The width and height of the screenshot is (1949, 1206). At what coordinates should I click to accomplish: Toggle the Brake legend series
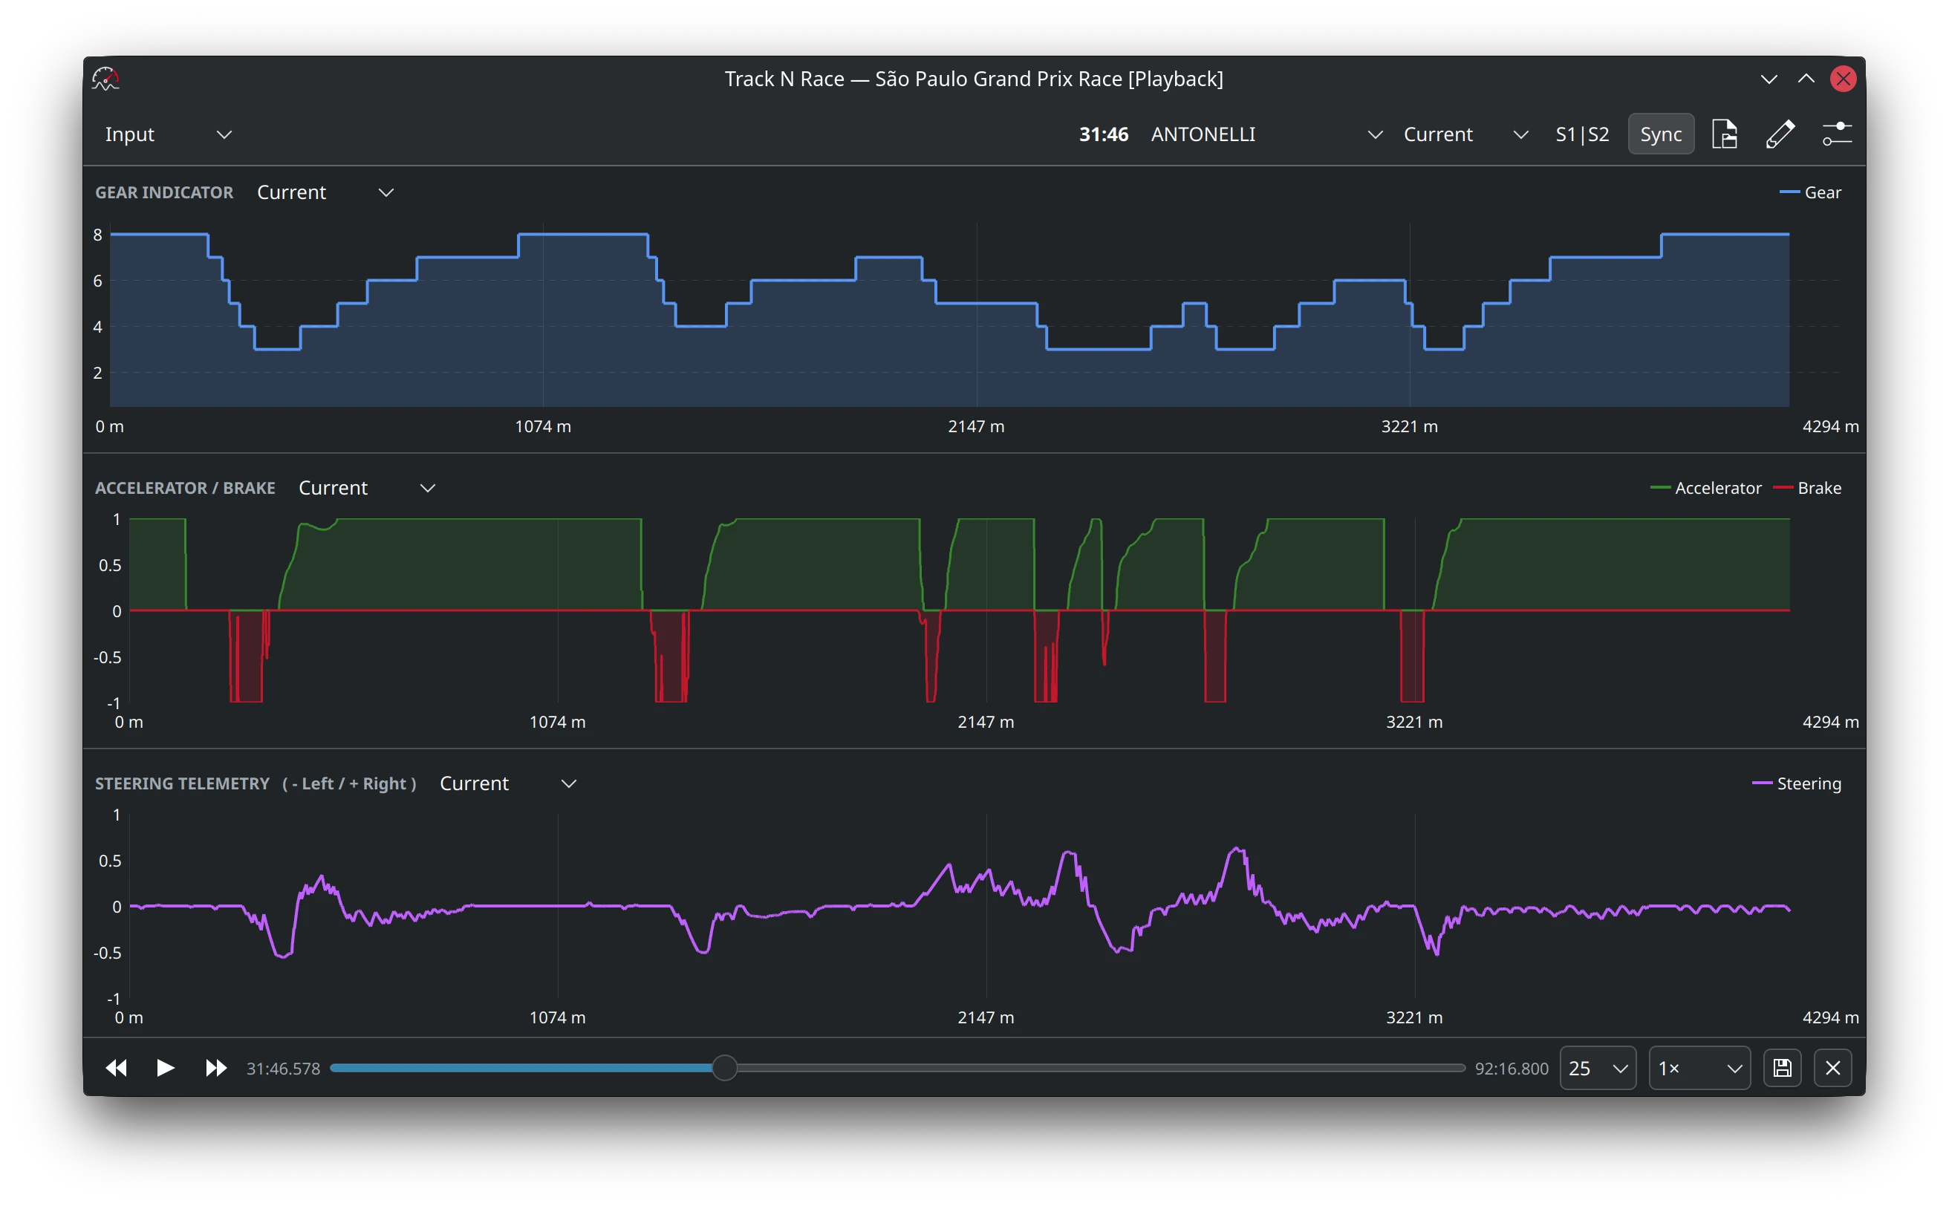point(1807,487)
